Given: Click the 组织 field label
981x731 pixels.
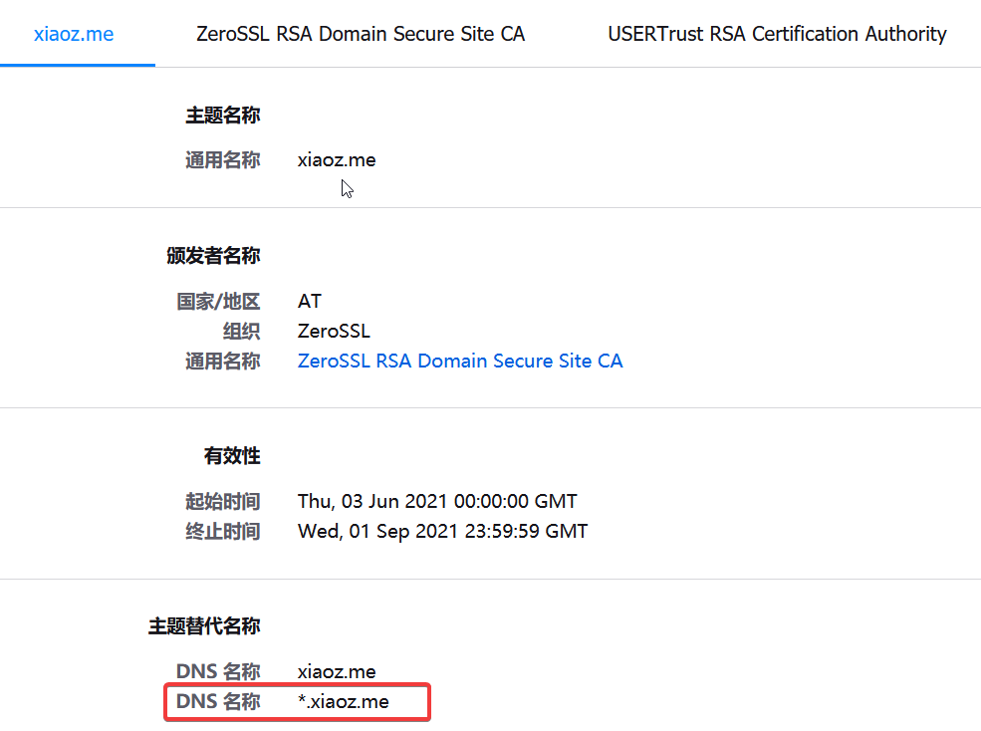Looking at the screenshot, I should (x=241, y=331).
